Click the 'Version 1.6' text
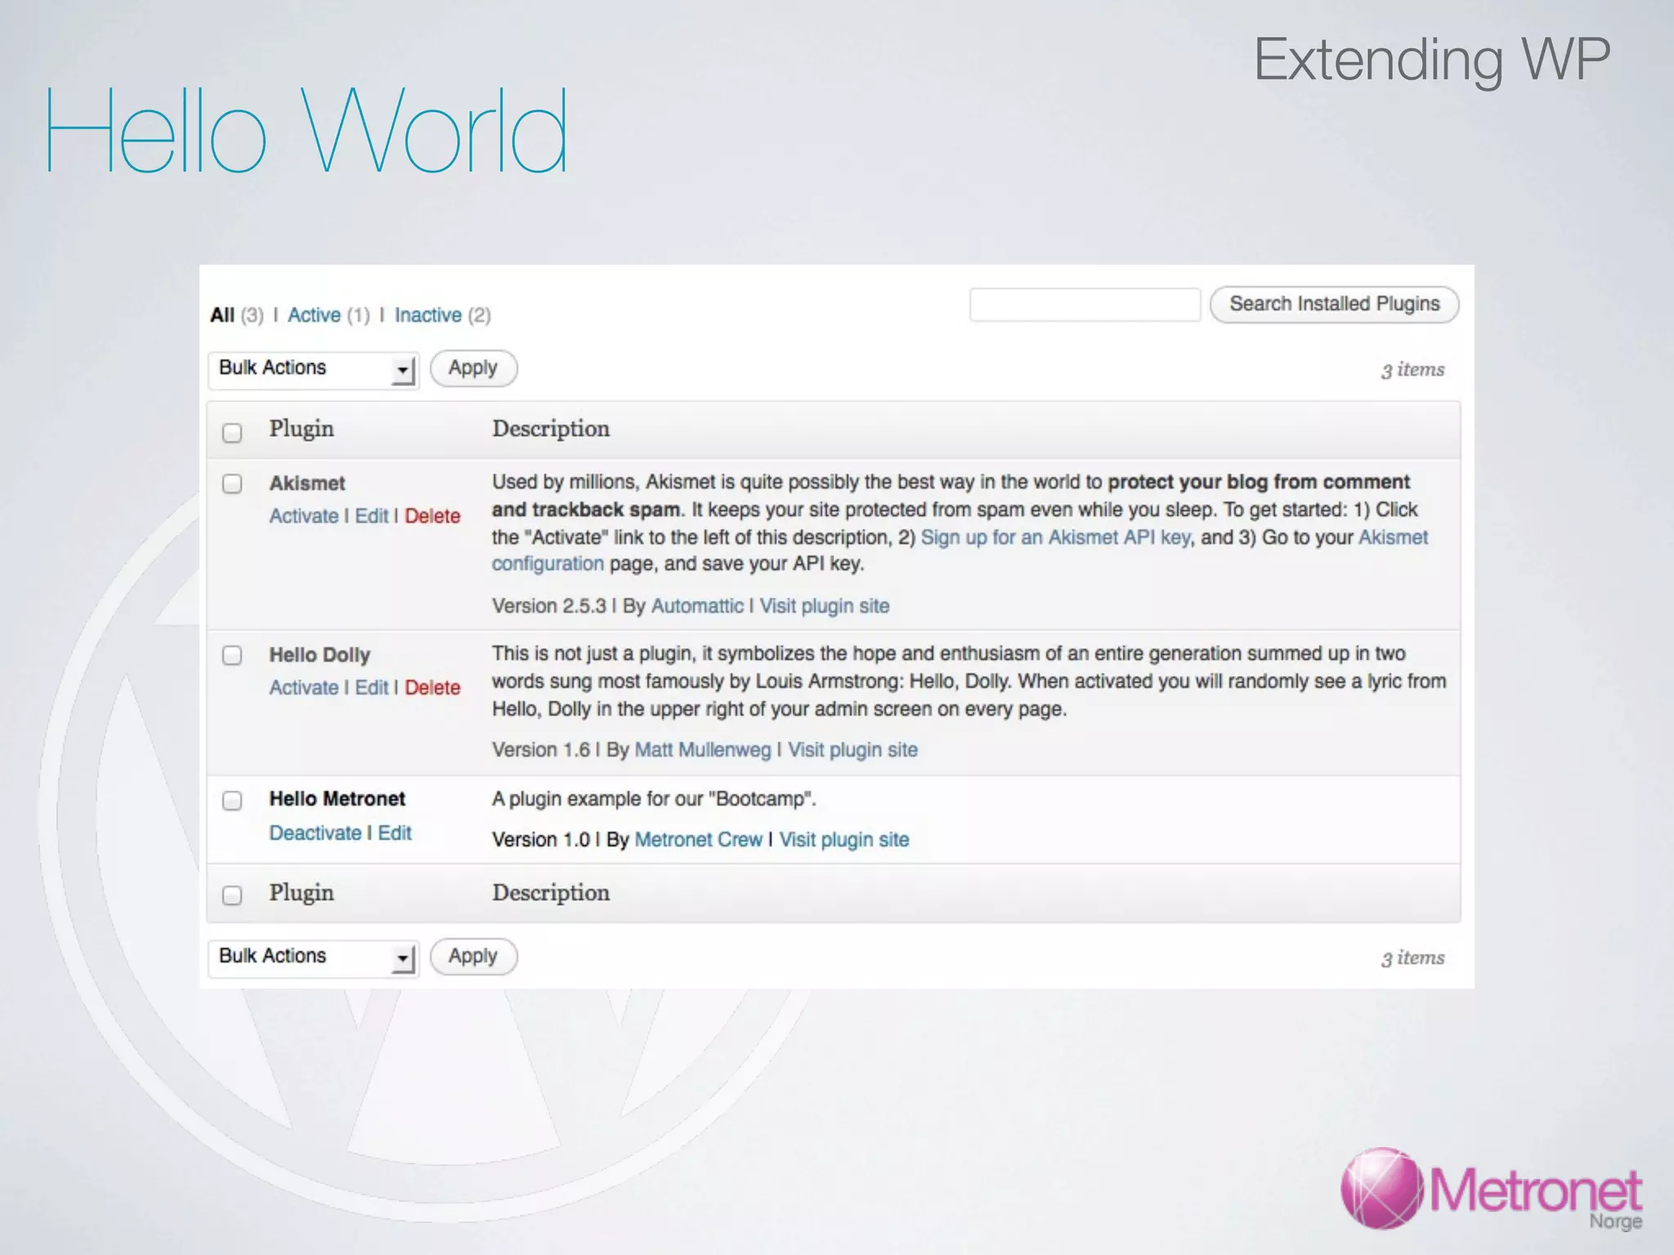 [541, 750]
